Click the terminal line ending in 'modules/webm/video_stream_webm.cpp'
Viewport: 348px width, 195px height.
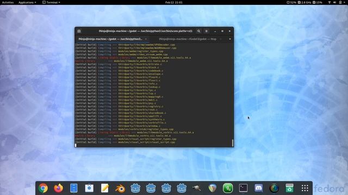121,54
